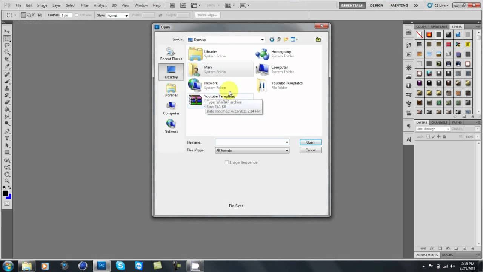Image resolution: width=483 pixels, height=272 pixels.
Task: Select the Hand tool in the toolbox
Action: click(7, 174)
